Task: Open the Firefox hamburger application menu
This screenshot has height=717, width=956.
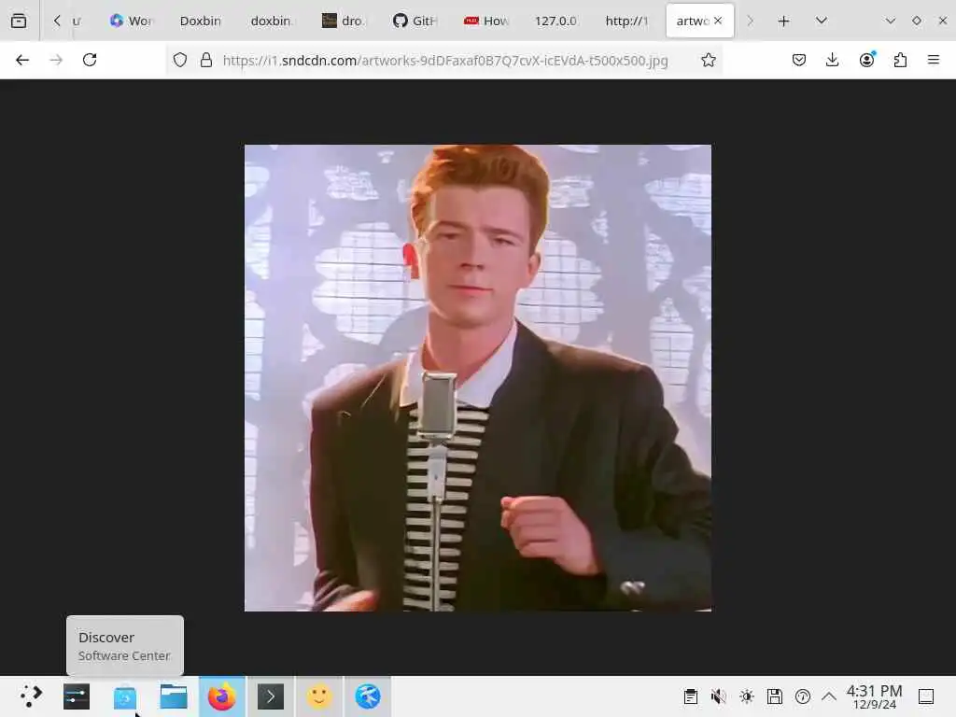Action: (x=934, y=60)
